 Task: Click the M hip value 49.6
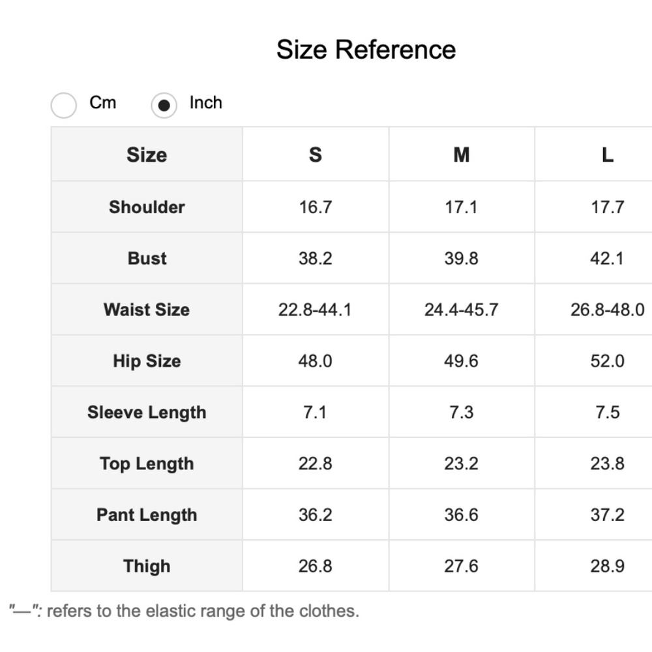click(461, 361)
